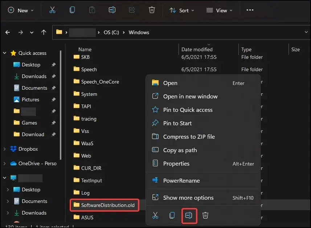Select Properties from the context menu

[176, 164]
